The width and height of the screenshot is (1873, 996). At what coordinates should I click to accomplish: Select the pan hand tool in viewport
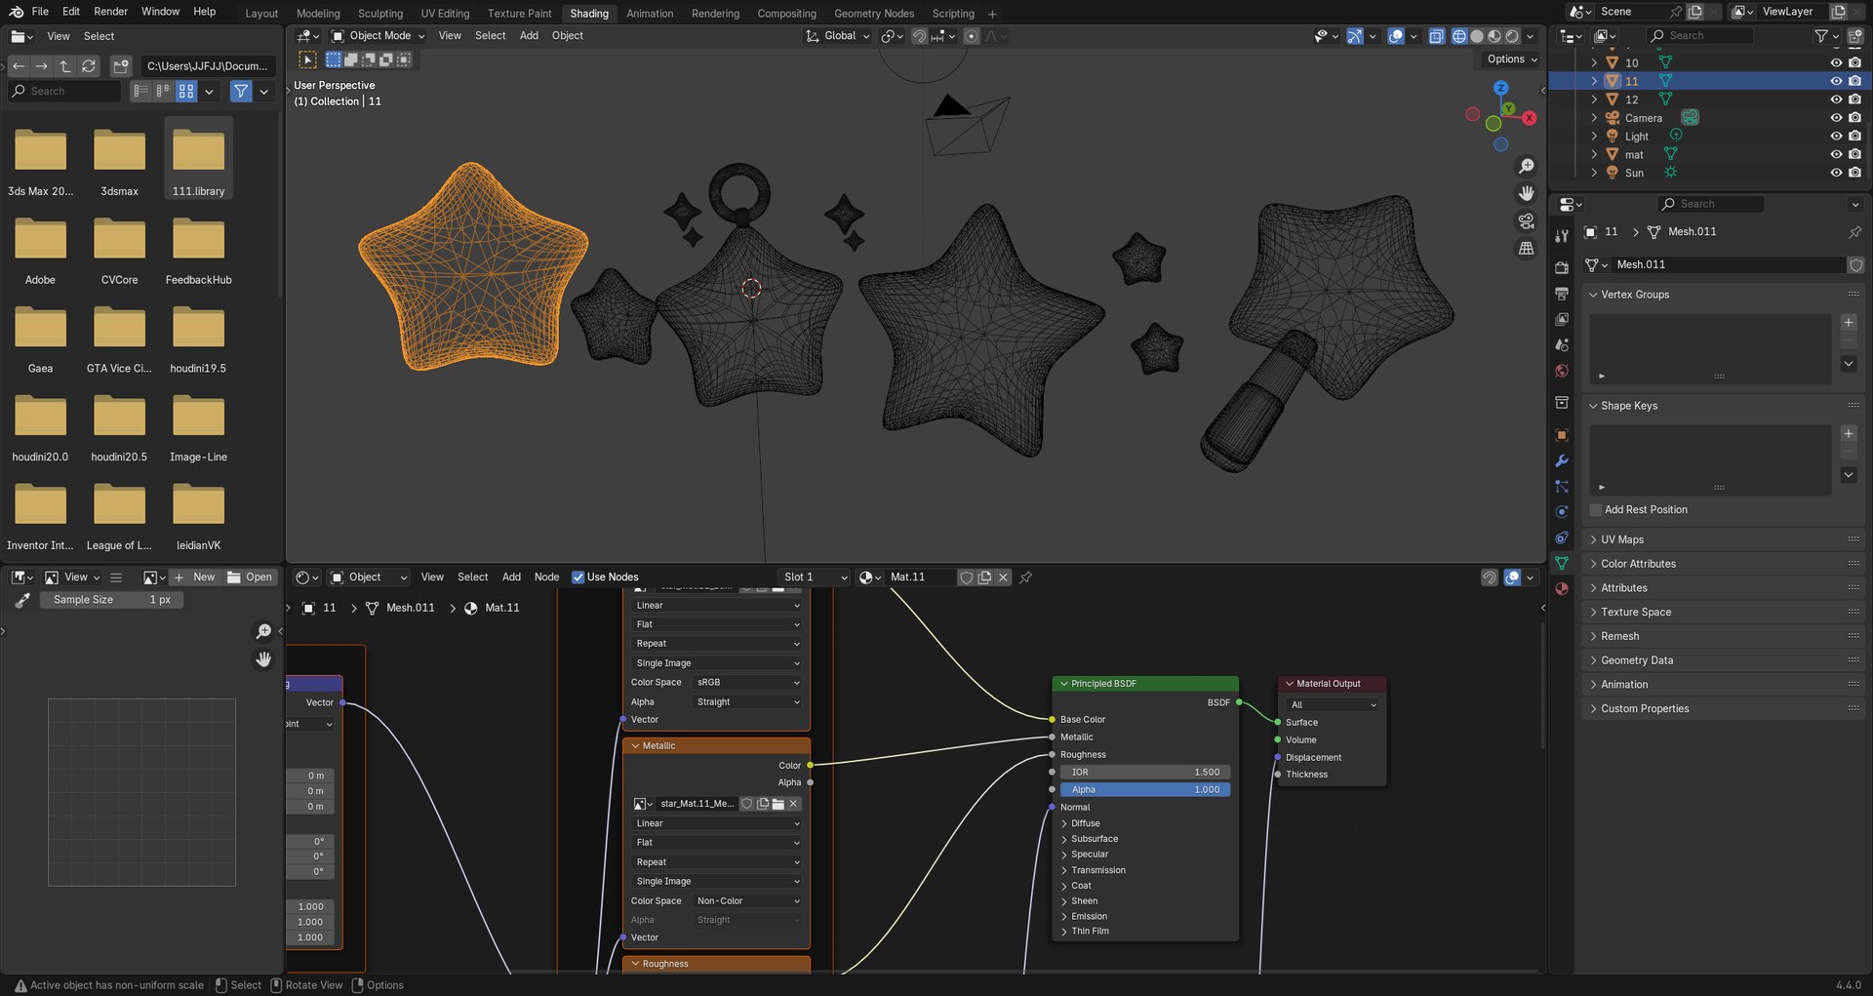click(1527, 193)
